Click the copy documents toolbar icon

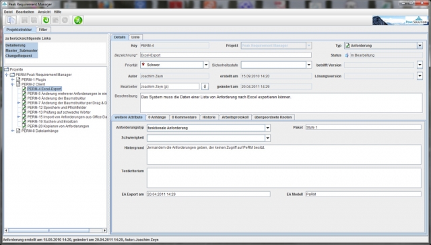[x=11, y=20]
